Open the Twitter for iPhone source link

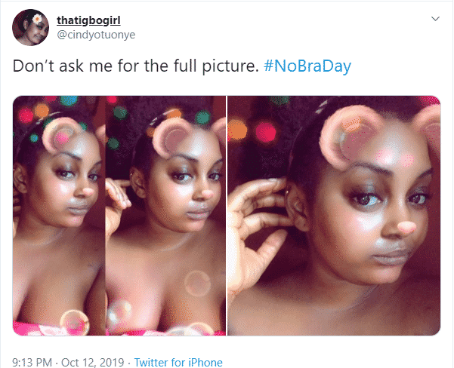click(x=178, y=362)
